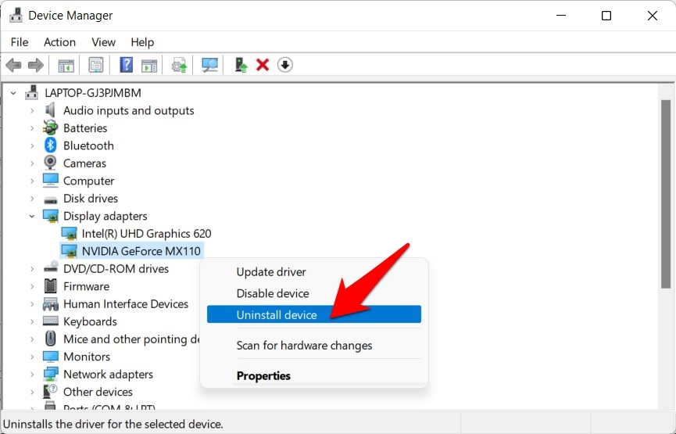Screen dimensions: 676x434
Task: Click the Intel(R) UHD Graphics 620 device icon
Action: coord(69,233)
